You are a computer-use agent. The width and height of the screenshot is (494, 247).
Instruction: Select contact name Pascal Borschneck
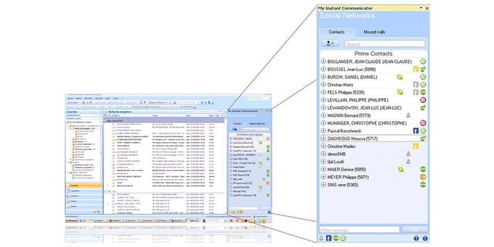click(x=345, y=131)
